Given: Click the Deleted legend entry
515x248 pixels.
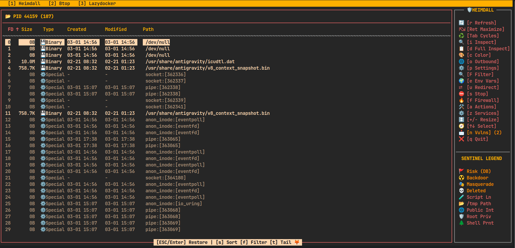Looking at the screenshot, I should (472, 191).
